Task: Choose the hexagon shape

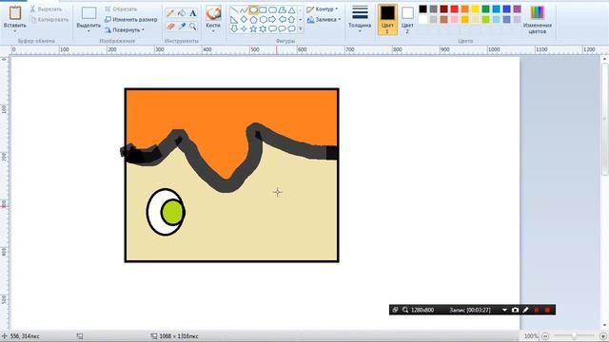Action: tap(263, 19)
